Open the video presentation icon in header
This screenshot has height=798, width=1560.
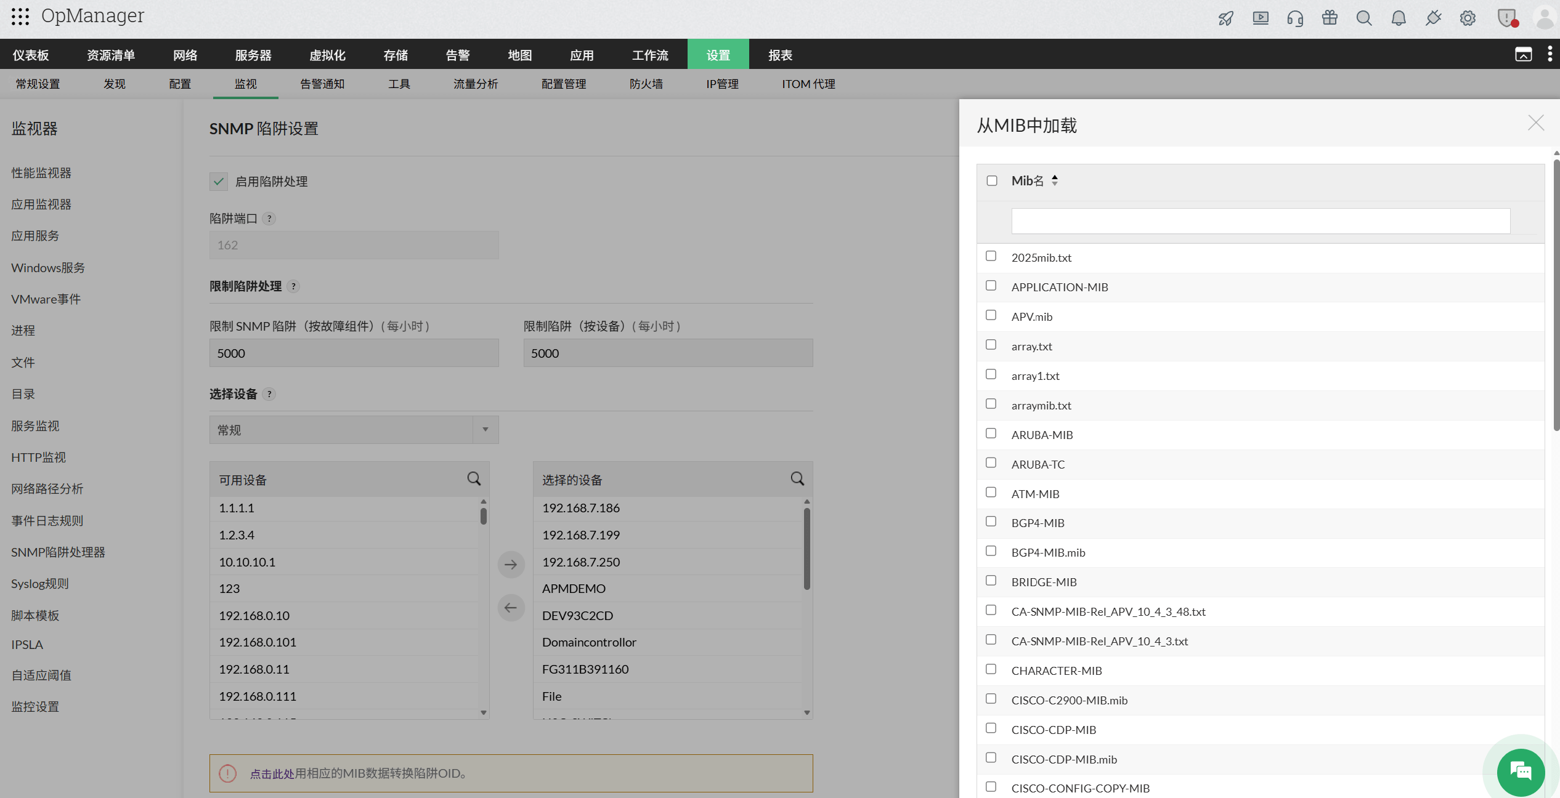pos(1261,18)
